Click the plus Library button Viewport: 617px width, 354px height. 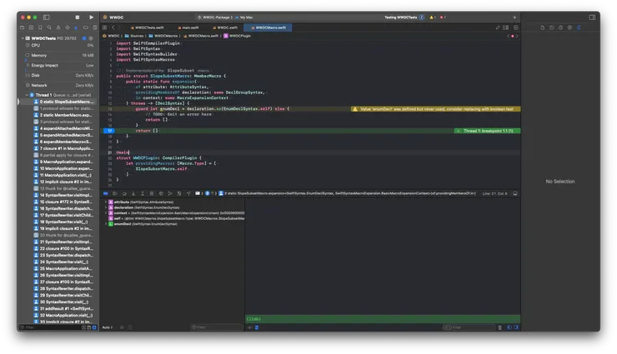tap(514, 17)
